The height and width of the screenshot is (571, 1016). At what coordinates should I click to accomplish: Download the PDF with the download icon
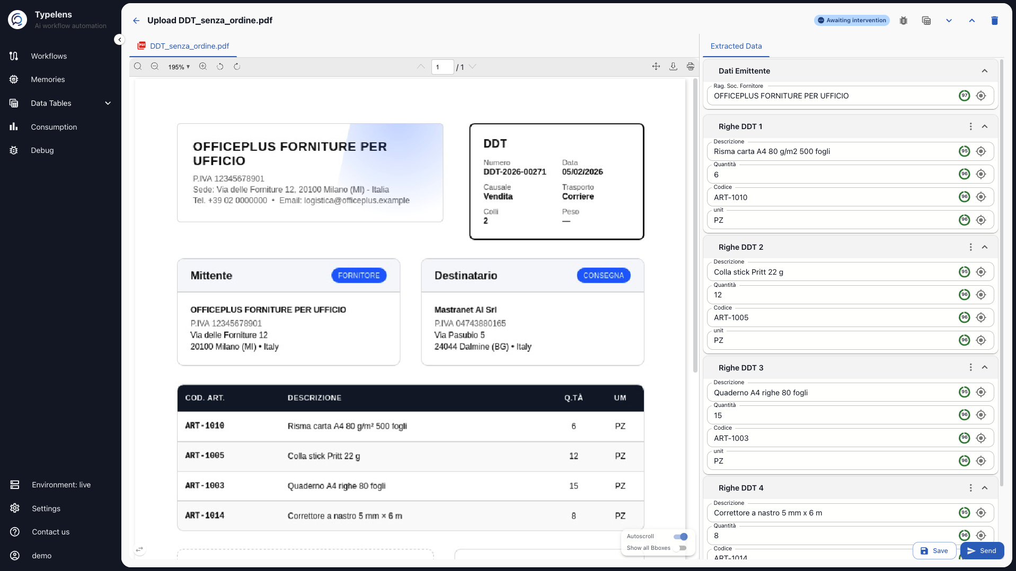[x=673, y=67]
